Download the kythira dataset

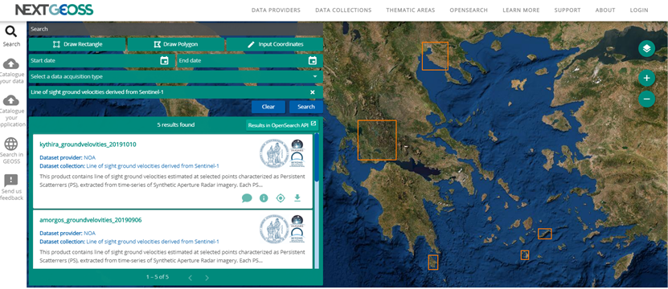coord(297,198)
